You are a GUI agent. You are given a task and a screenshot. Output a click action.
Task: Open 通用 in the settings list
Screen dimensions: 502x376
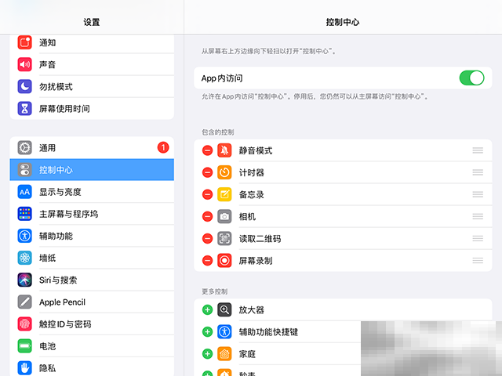(92, 148)
